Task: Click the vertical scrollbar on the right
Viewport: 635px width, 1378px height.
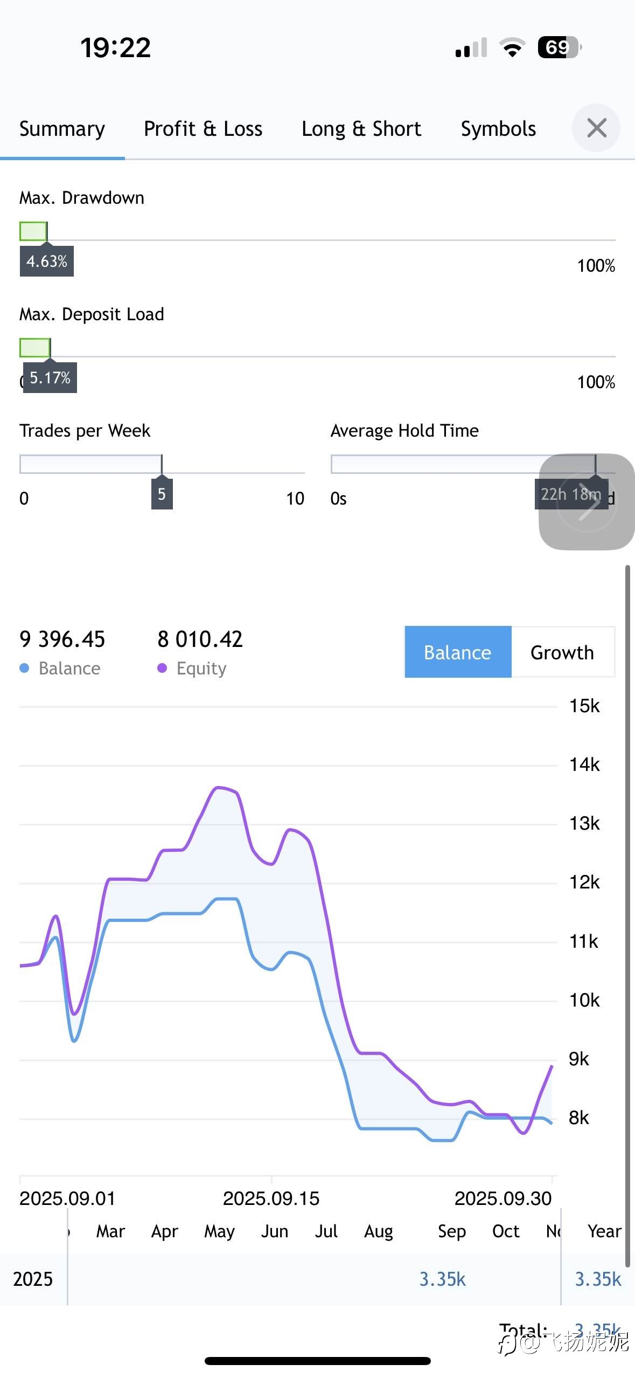Action: coord(627,917)
